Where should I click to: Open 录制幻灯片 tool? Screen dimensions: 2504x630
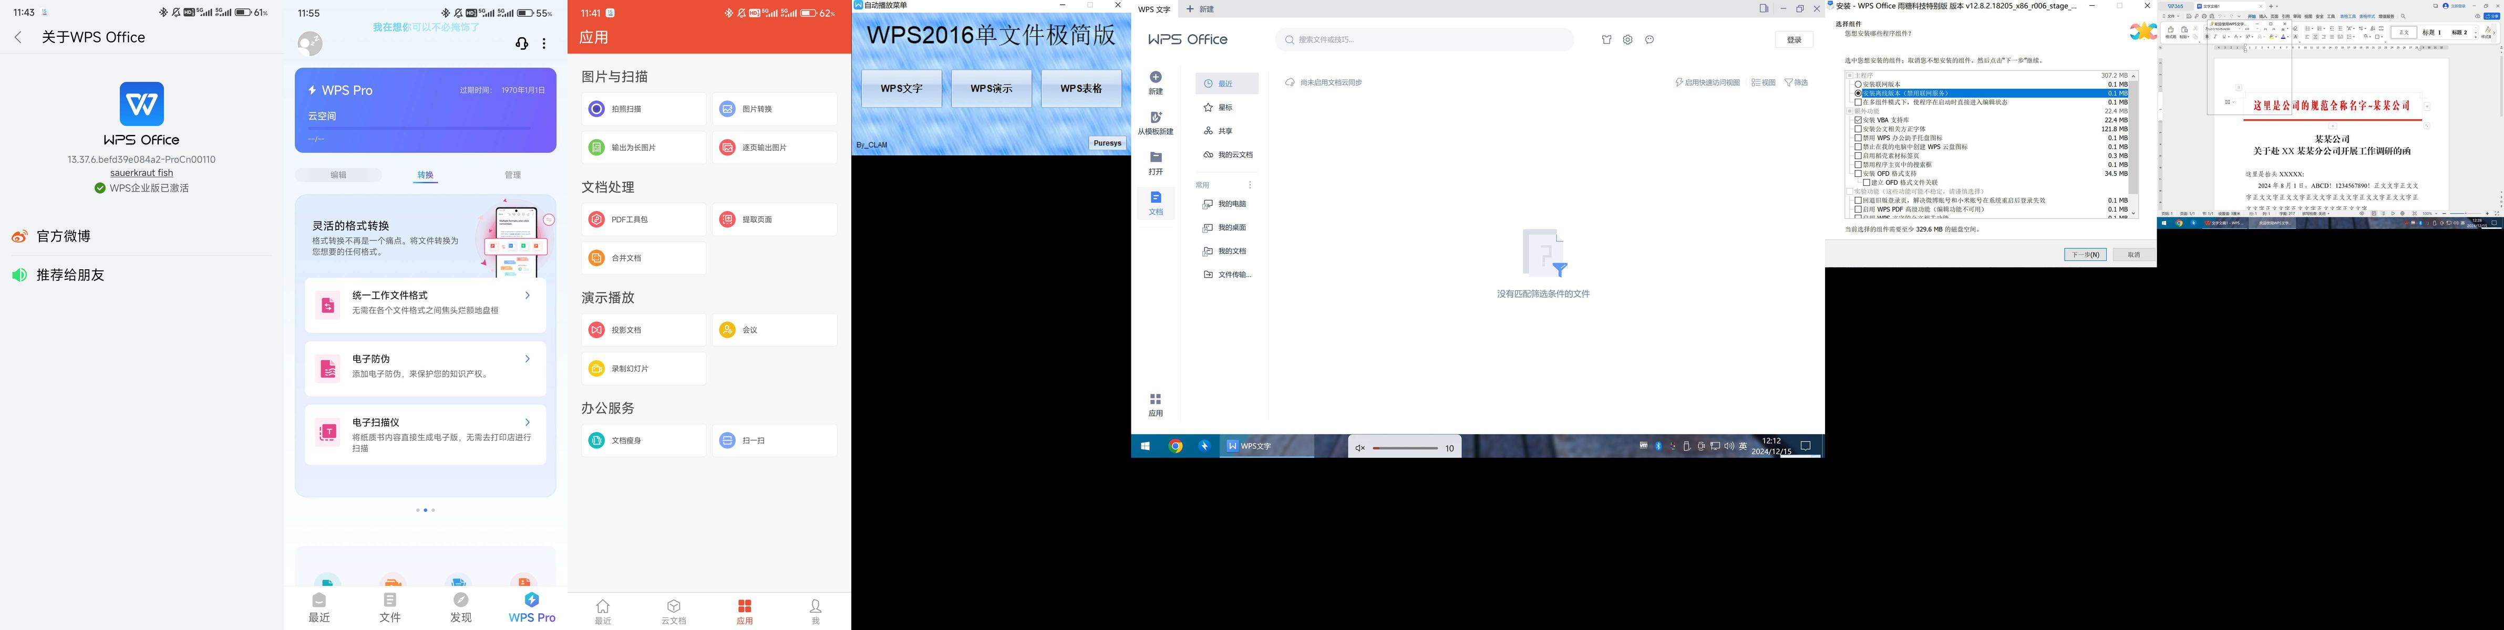click(x=644, y=369)
